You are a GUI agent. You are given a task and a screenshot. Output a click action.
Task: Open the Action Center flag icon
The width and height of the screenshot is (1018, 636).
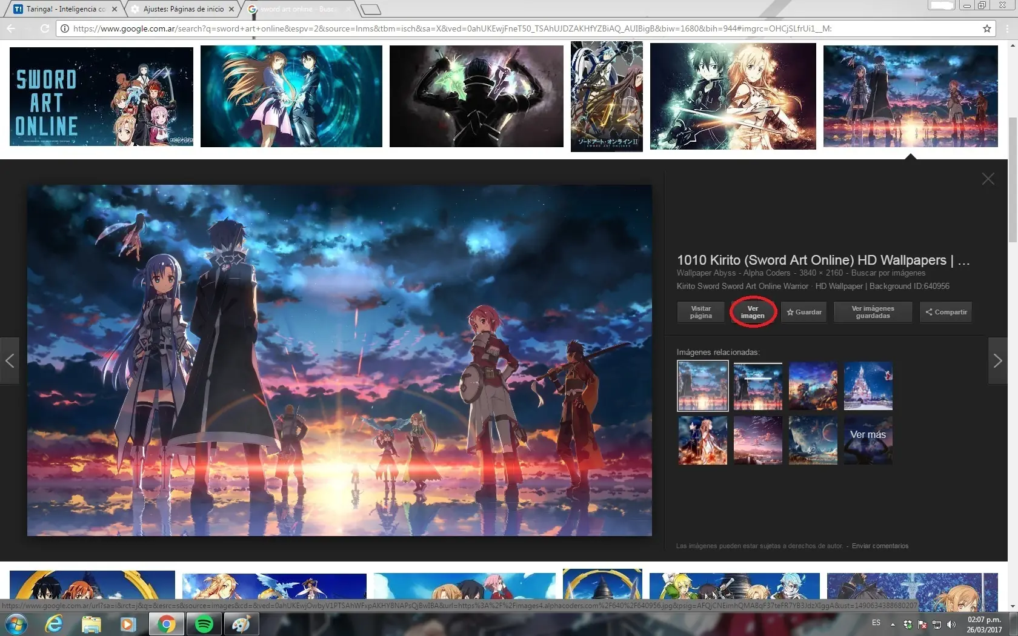coord(922,624)
